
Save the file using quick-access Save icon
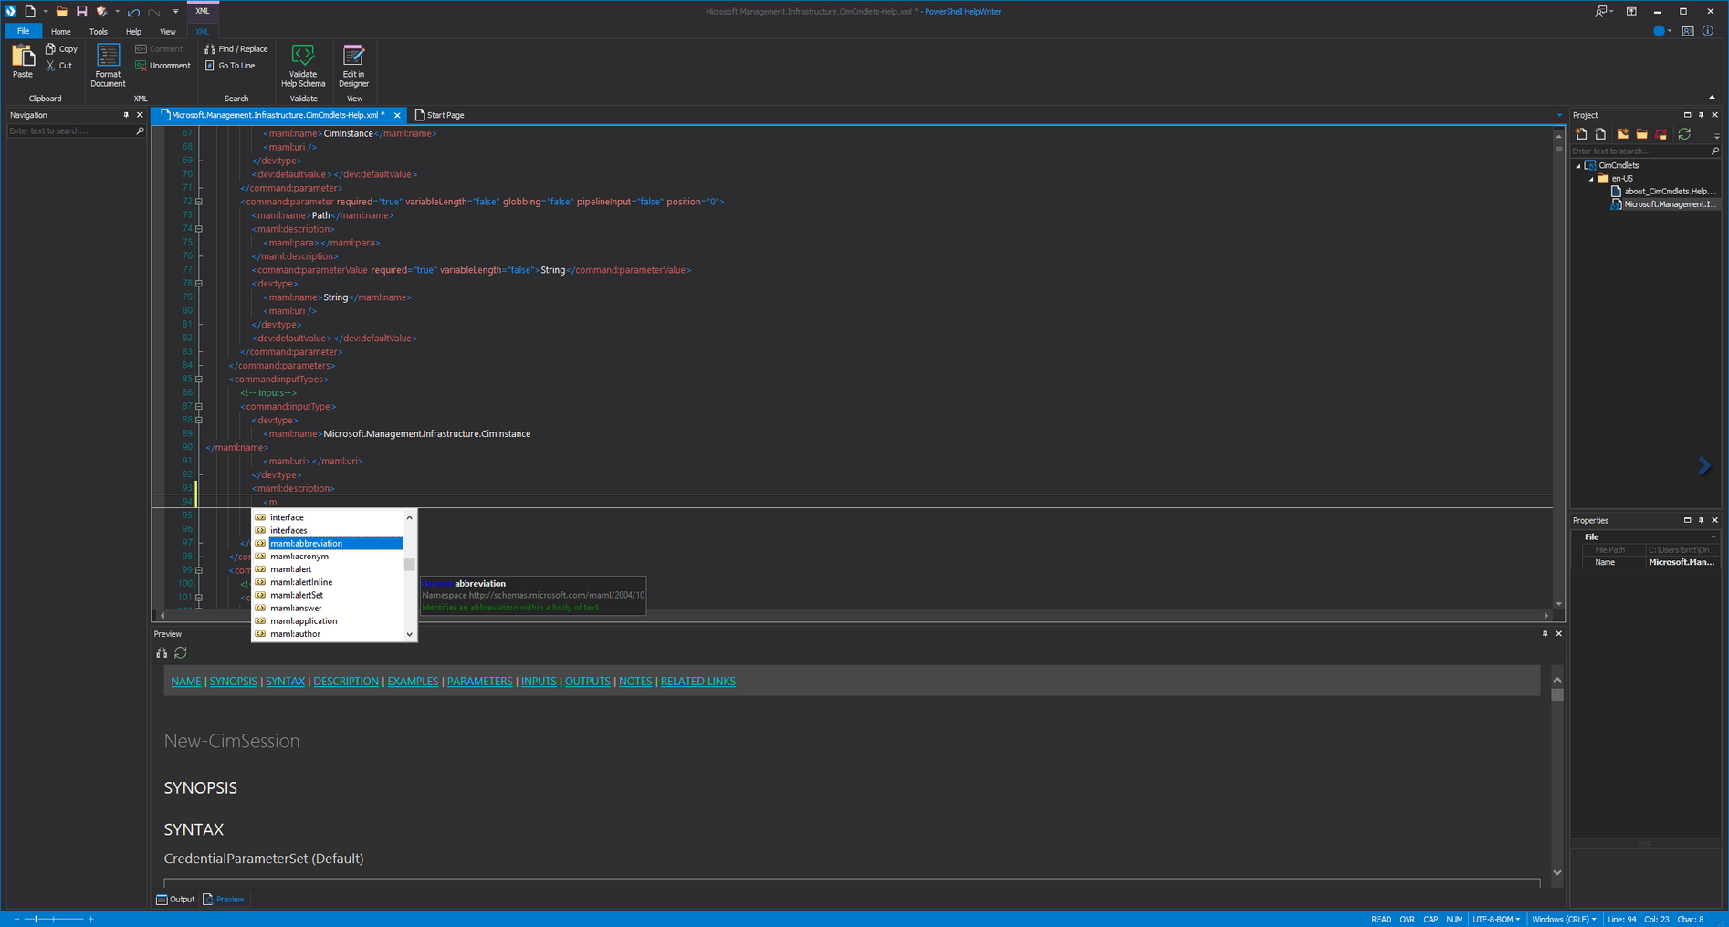(81, 11)
